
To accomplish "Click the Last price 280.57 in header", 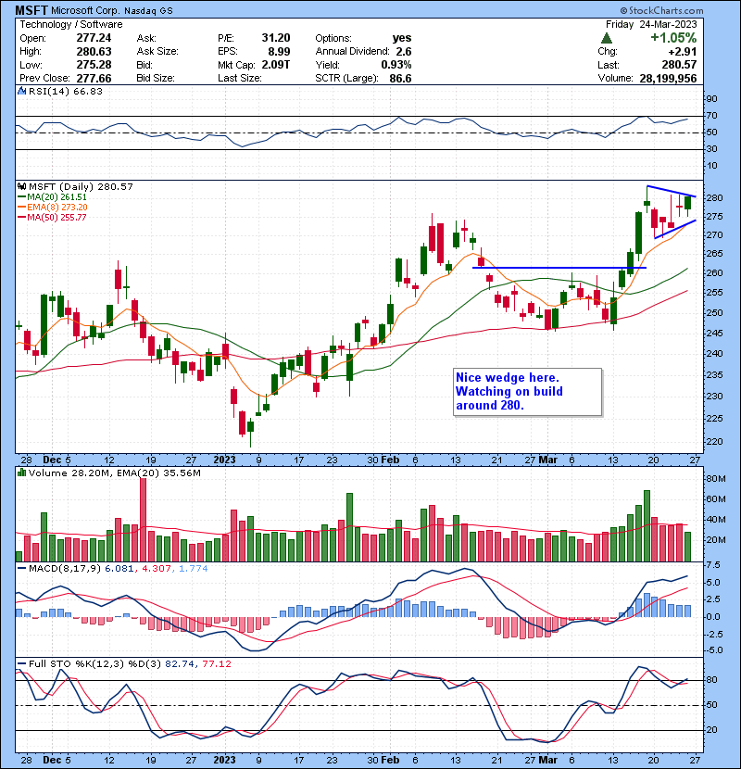I will click(x=679, y=65).
